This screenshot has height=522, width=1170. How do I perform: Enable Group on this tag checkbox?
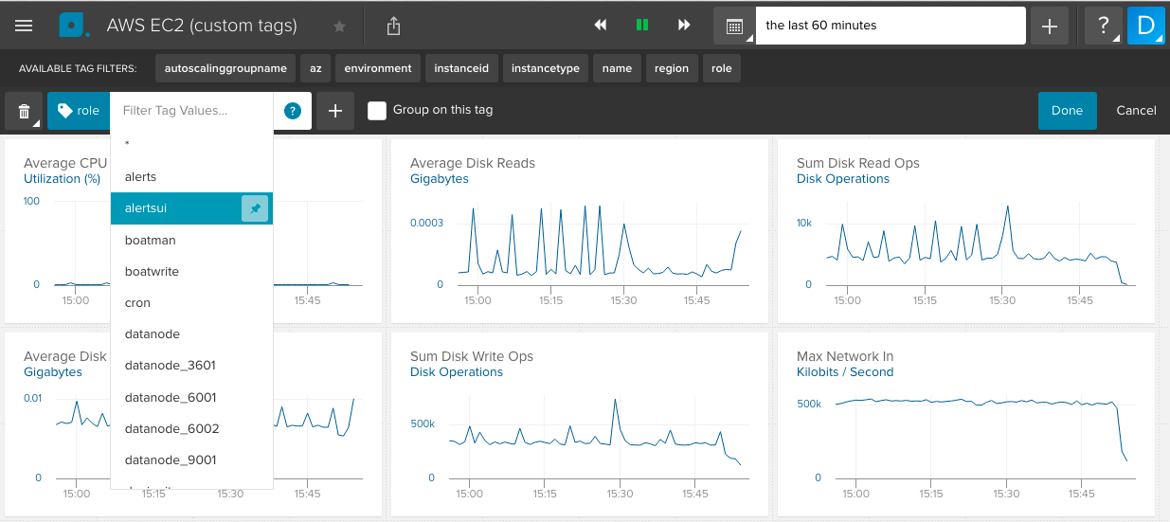click(x=377, y=111)
